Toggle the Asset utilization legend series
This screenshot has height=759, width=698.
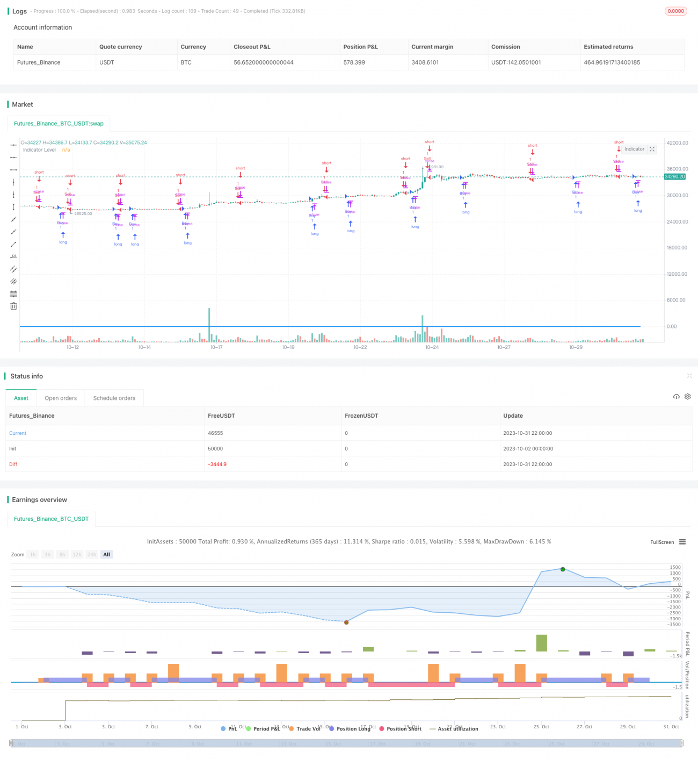pyautogui.click(x=455, y=729)
